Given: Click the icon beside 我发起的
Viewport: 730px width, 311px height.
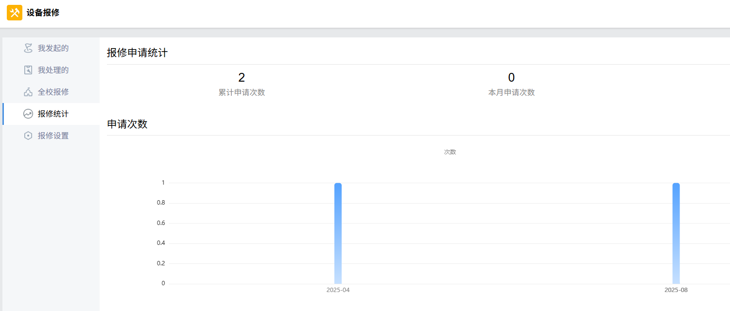Looking at the screenshot, I should tap(28, 48).
